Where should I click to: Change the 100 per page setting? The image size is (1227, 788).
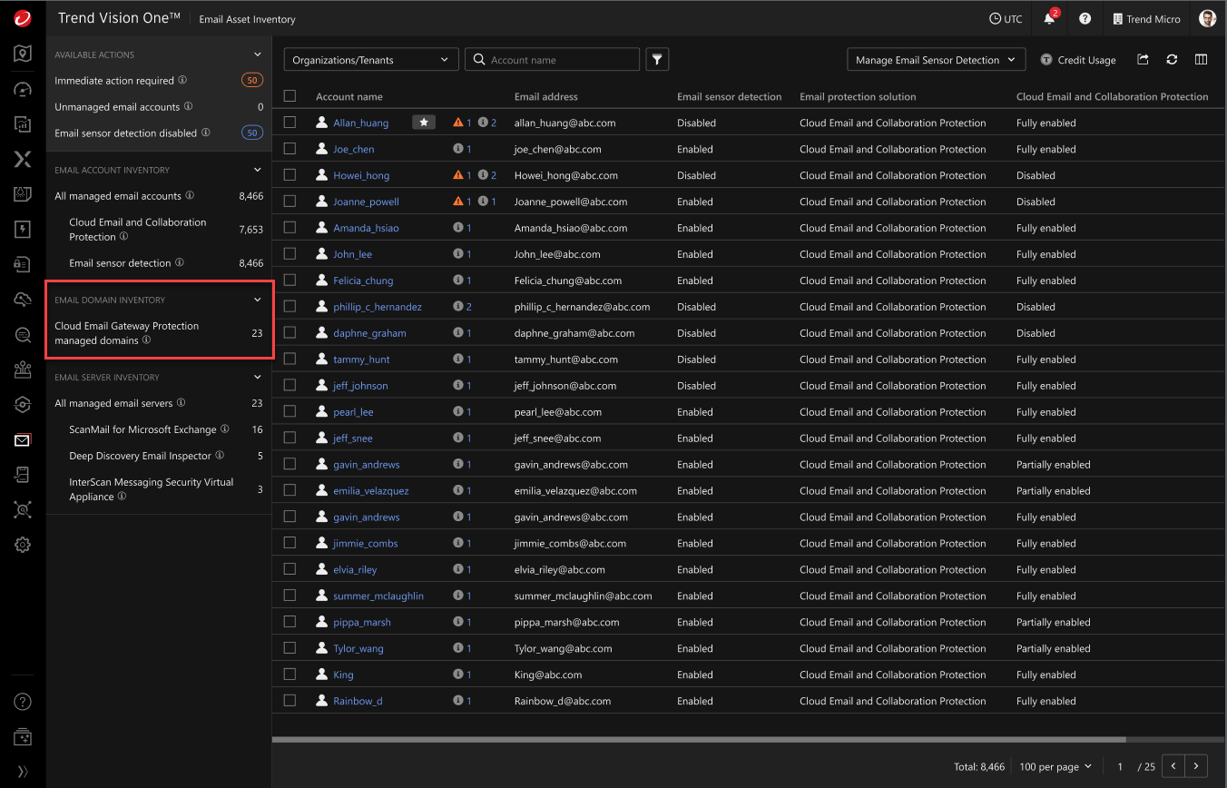(1054, 766)
